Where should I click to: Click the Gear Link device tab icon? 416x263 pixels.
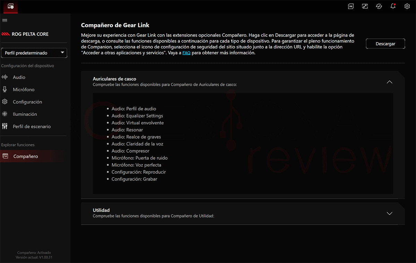10,6
